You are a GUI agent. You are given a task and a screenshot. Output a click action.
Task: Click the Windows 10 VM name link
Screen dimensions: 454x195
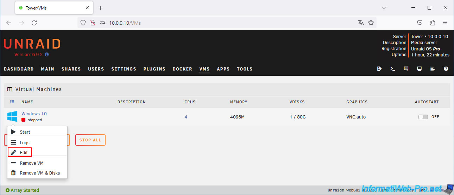(x=34, y=114)
